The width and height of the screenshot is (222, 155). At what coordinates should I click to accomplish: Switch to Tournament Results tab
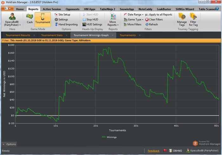18,35
